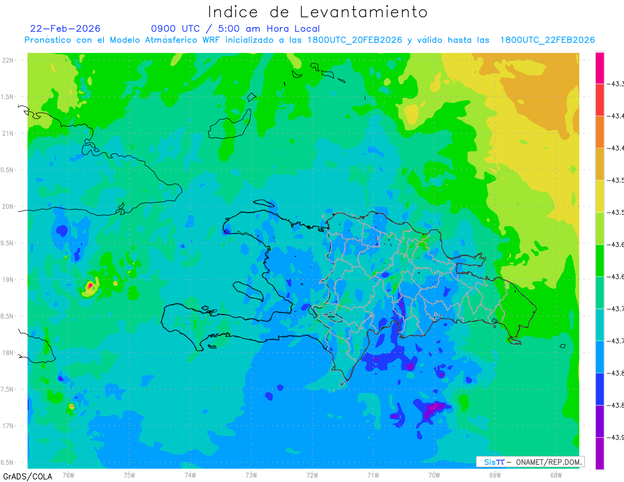This screenshot has height=482, width=624.
Task: Click the "70W" longitude label
Action: [434, 475]
